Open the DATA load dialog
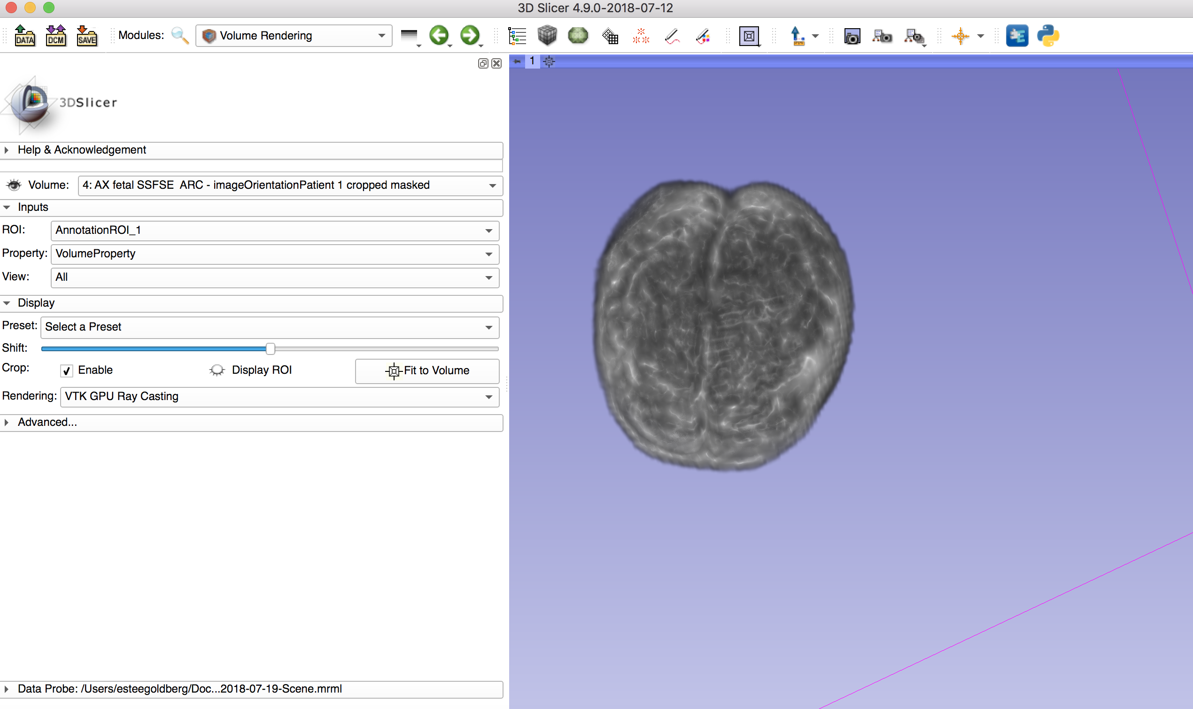Screen dimensions: 1193x709 point(25,35)
